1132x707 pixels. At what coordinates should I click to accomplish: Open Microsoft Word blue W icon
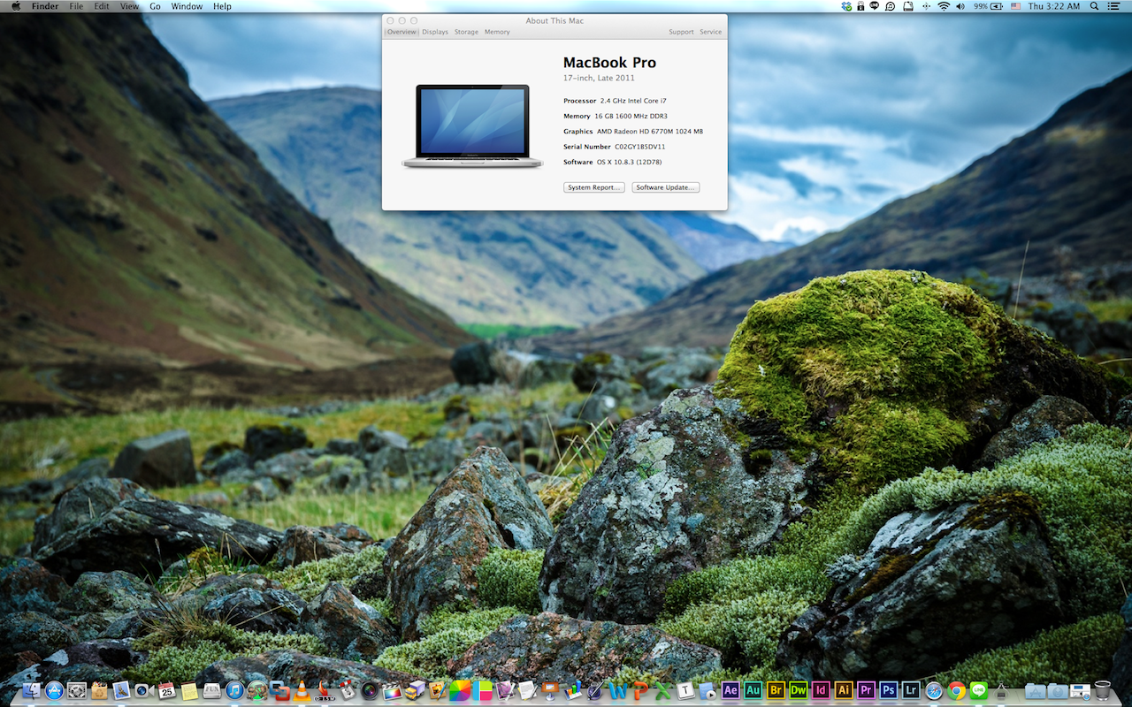618,690
